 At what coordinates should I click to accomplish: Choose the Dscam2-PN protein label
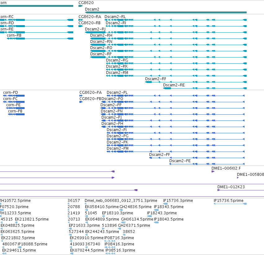[x=112, y=111]
